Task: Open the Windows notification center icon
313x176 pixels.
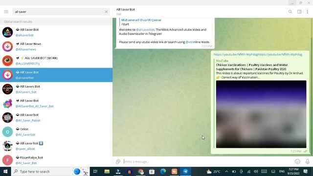Action: tap(305, 172)
